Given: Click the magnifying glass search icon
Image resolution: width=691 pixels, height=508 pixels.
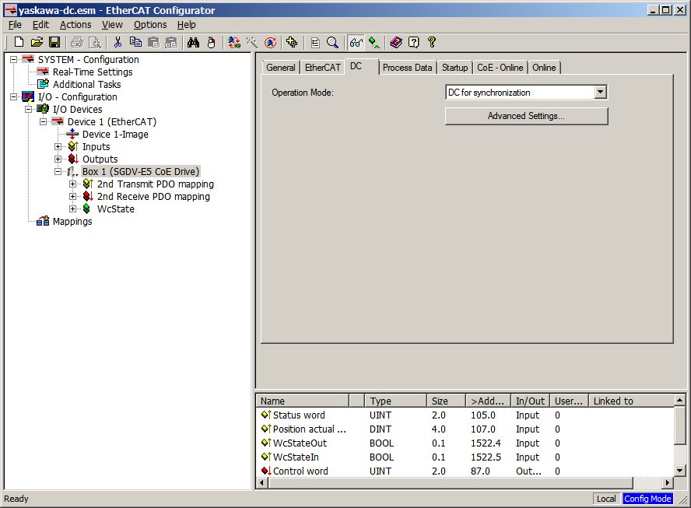Looking at the screenshot, I should (332, 42).
